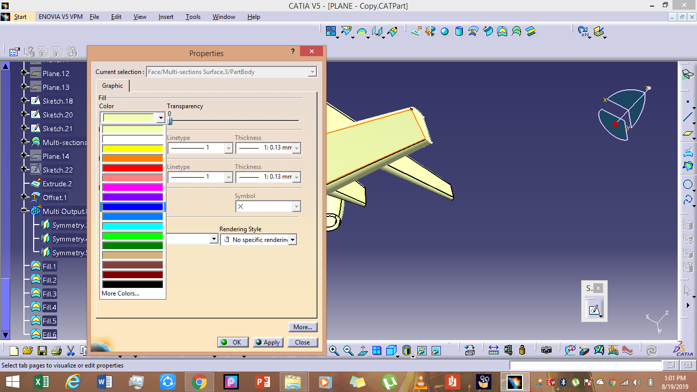Image resolution: width=697 pixels, height=392 pixels.
Task: Open VLC media player from taskbar
Action: click(421, 382)
